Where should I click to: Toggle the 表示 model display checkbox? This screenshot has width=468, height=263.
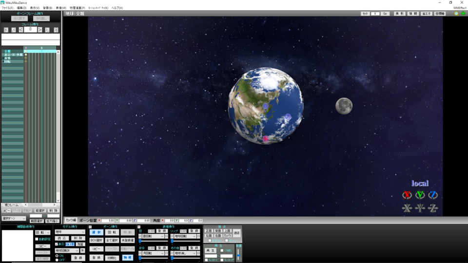(57, 244)
